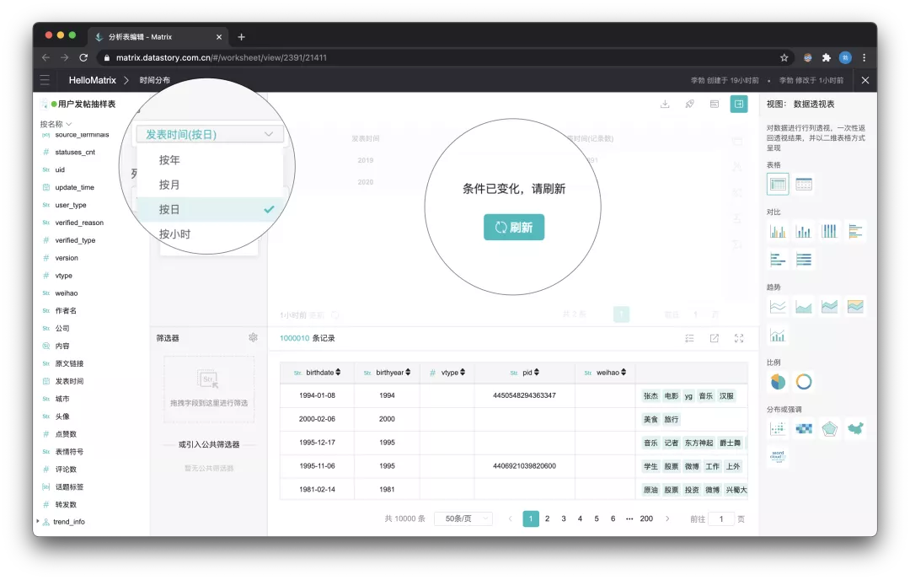Image resolution: width=910 pixels, height=580 pixels.
Task: Open the filter settings gear icon
Action: pos(253,337)
